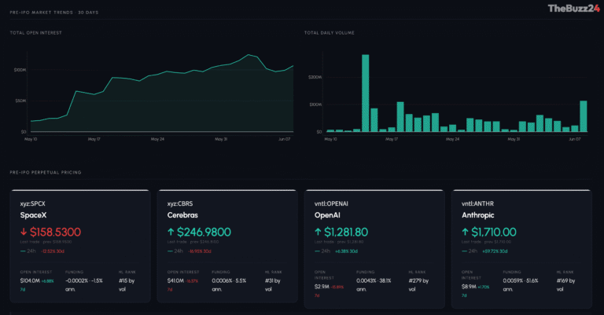Click the +6.38% 30d change on OpenAI
The height and width of the screenshot is (315, 604).
pos(346,251)
